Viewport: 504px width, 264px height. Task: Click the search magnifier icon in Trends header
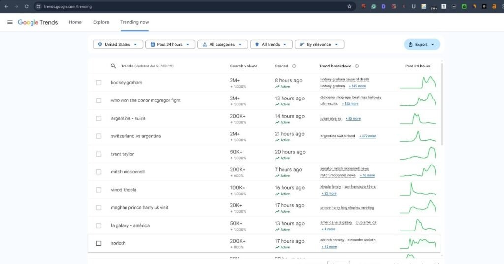113,66
